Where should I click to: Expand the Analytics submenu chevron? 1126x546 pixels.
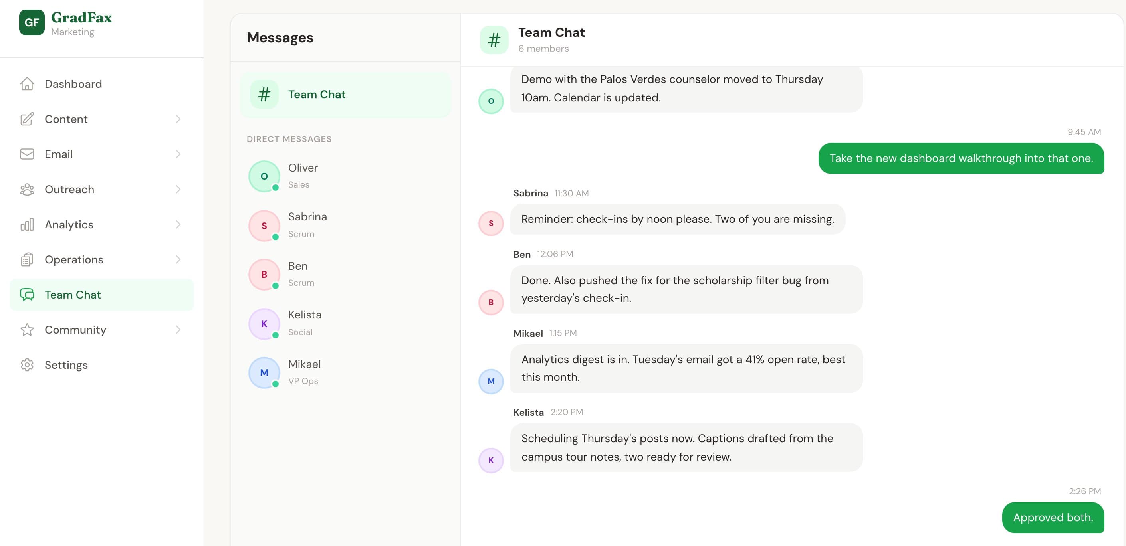178,225
